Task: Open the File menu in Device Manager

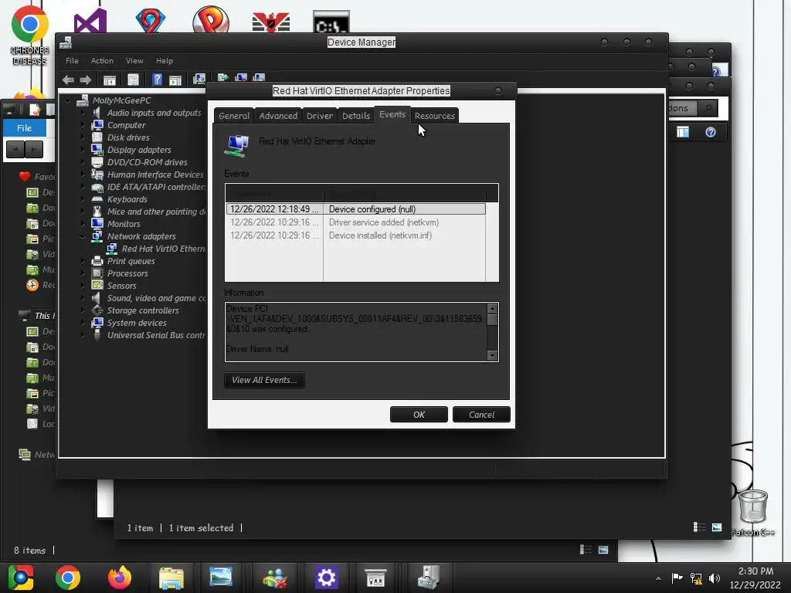Action: pos(72,60)
